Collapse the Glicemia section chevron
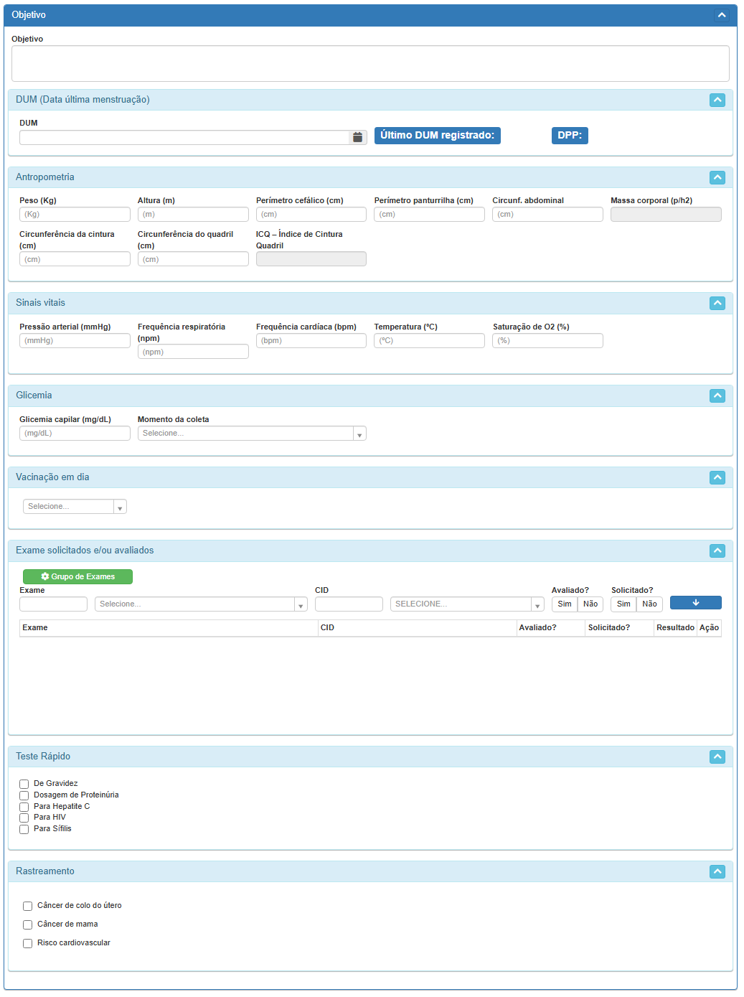Screen dimensions: 744x997 click(717, 395)
